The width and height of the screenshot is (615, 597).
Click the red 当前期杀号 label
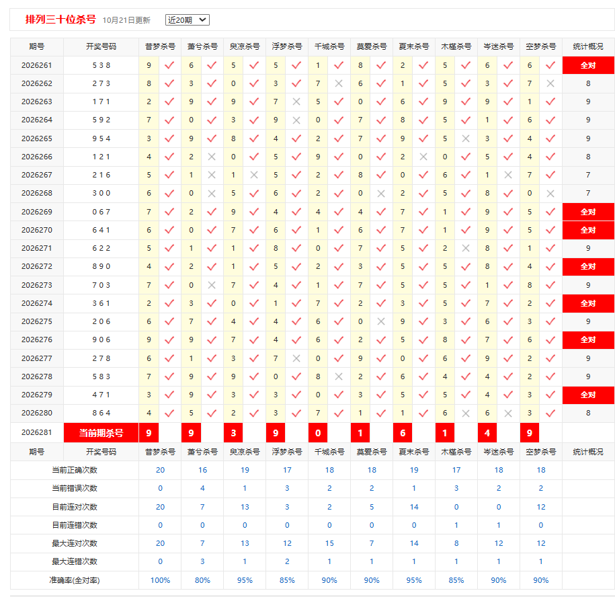[101, 433]
